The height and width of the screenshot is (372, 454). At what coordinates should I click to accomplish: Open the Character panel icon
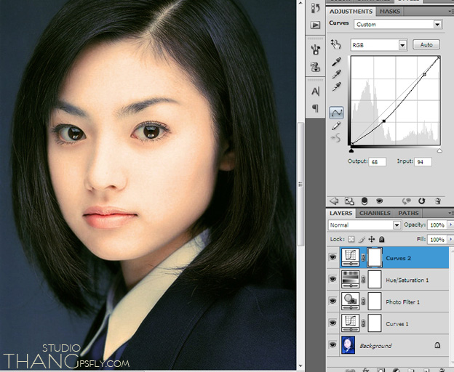point(315,92)
